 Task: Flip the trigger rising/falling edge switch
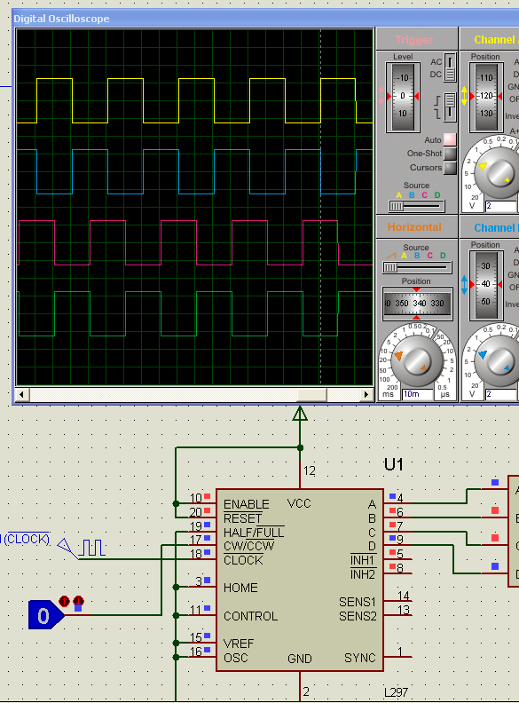[x=450, y=107]
